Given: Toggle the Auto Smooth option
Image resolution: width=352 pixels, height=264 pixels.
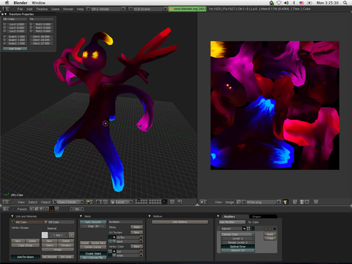Looking at the screenshot, I should pyautogui.click(x=92, y=222).
